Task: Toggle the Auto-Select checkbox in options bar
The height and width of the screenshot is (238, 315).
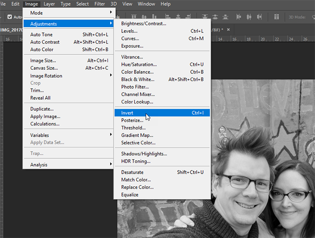Action: pyautogui.click(x=10, y=17)
